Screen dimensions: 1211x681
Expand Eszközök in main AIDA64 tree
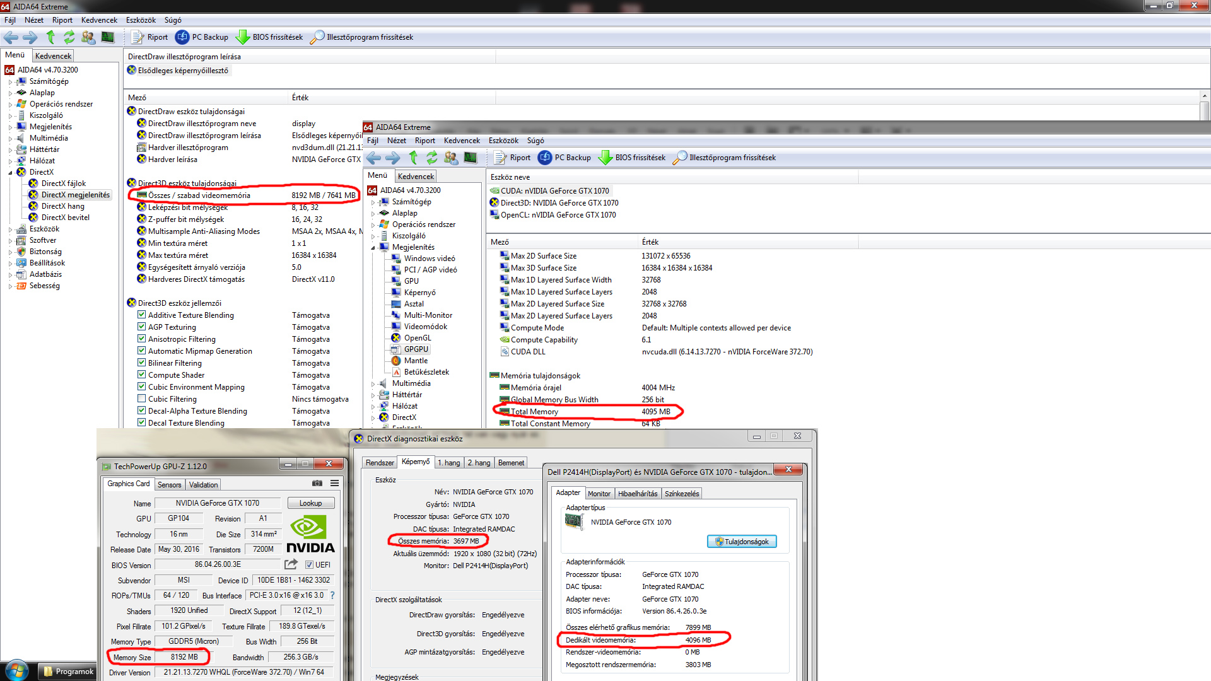pyautogui.click(x=10, y=229)
